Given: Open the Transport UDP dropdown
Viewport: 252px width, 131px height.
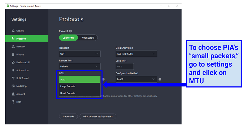Looking at the screenshot, I should point(80,54).
